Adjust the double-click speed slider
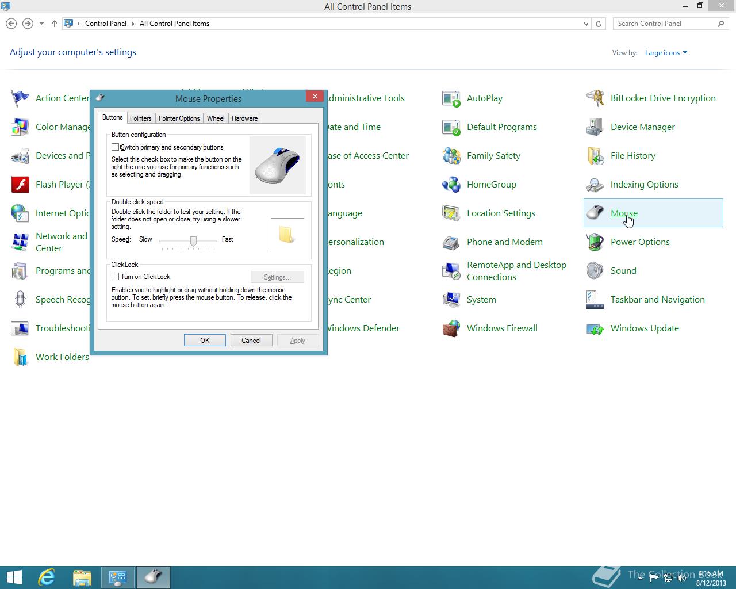Viewport: 736px width, 589px height. coord(193,242)
